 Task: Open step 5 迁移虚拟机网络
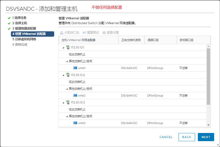click(x=24, y=39)
